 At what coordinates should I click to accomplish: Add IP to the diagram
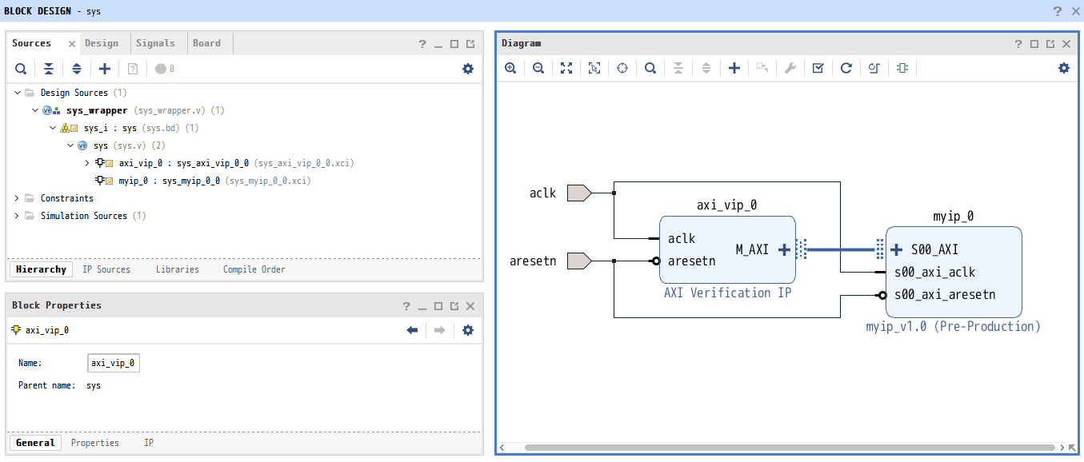point(734,68)
